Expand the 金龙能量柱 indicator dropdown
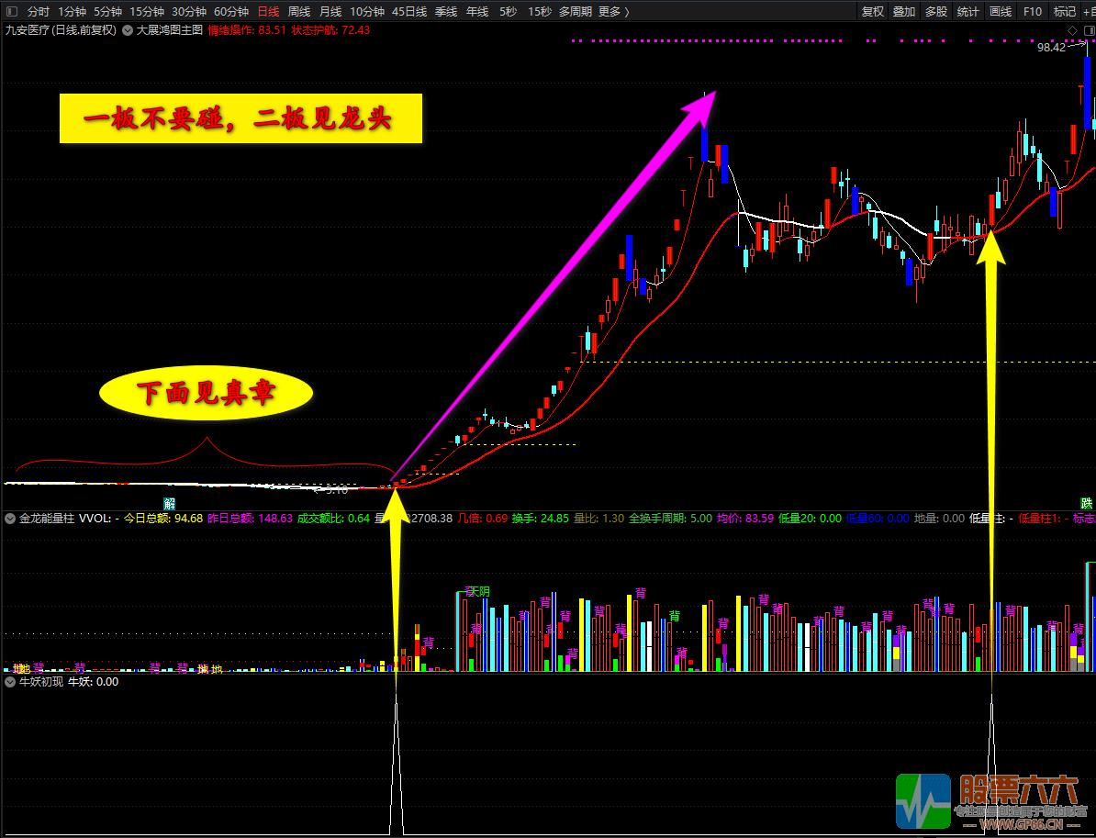Image resolution: width=1096 pixels, height=838 pixels. pyautogui.click(x=10, y=519)
